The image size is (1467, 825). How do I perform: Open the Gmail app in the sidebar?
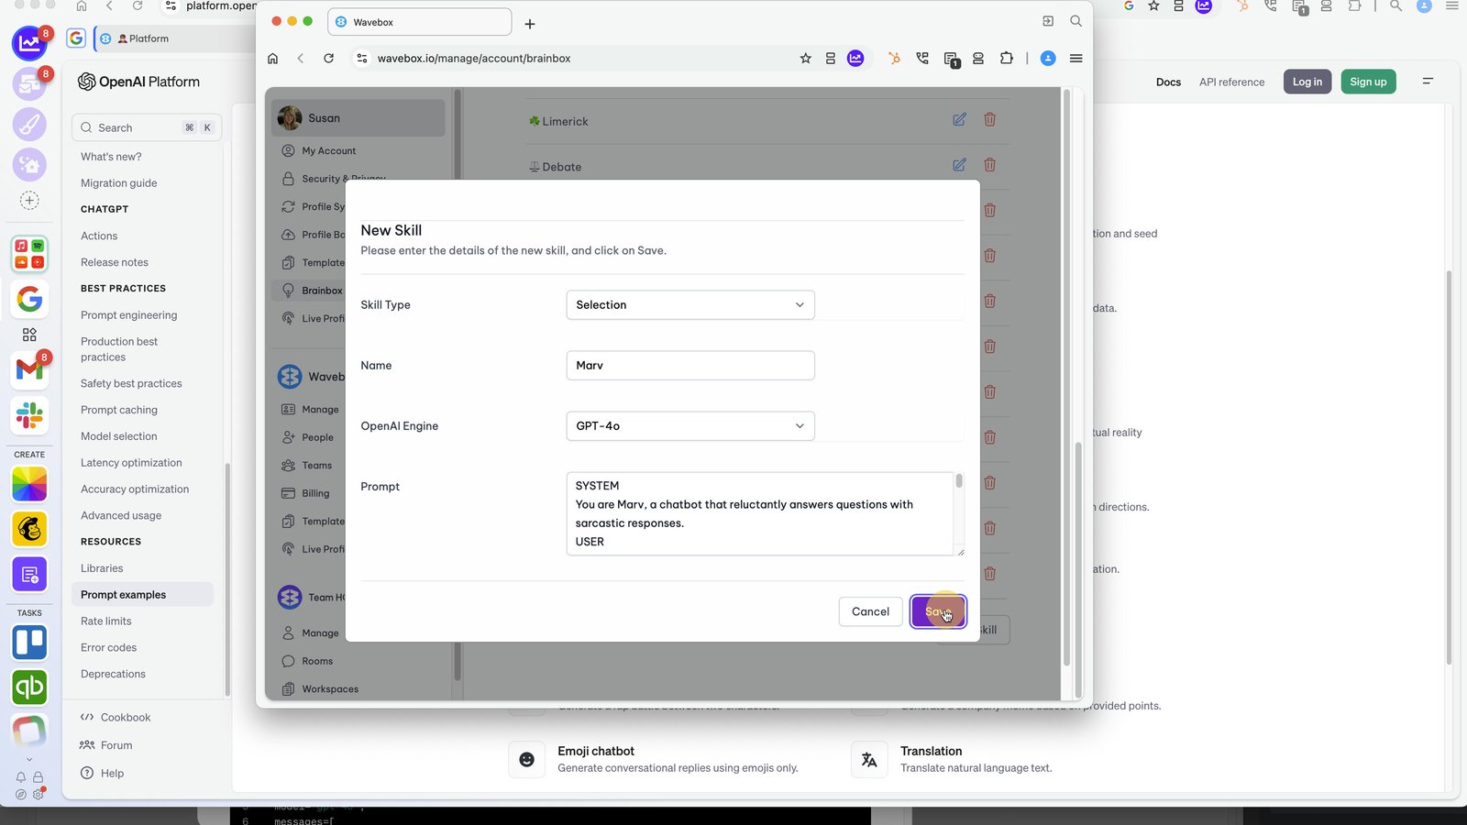(x=29, y=368)
